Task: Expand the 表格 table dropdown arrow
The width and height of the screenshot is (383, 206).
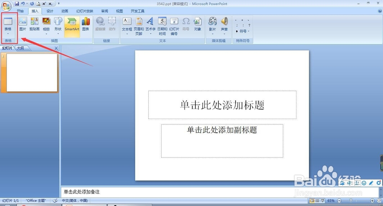Action: click(8, 34)
